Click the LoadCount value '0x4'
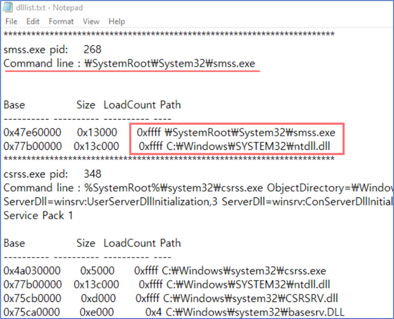 (x=153, y=312)
